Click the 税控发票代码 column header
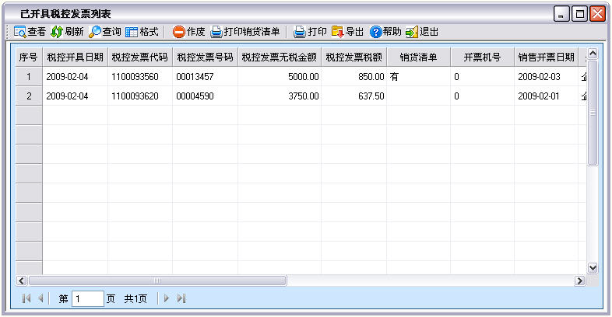This screenshot has height=317, width=612. 140,57
